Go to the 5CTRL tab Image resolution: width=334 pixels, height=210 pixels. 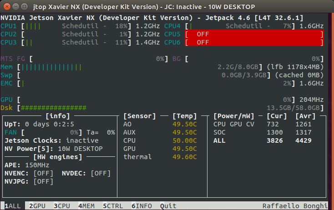click(113, 206)
